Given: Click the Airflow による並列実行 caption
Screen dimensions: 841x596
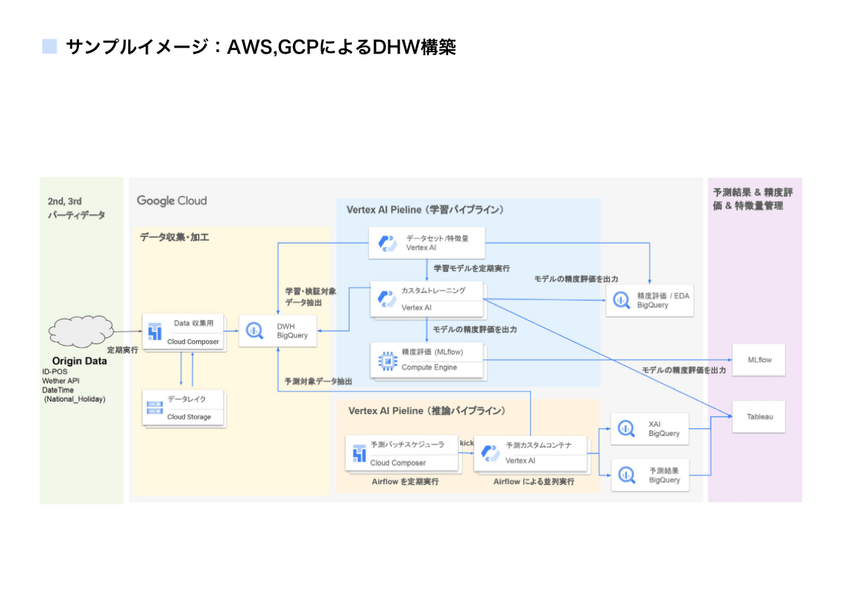Looking at the screenshot, I should tap(534, 481).
